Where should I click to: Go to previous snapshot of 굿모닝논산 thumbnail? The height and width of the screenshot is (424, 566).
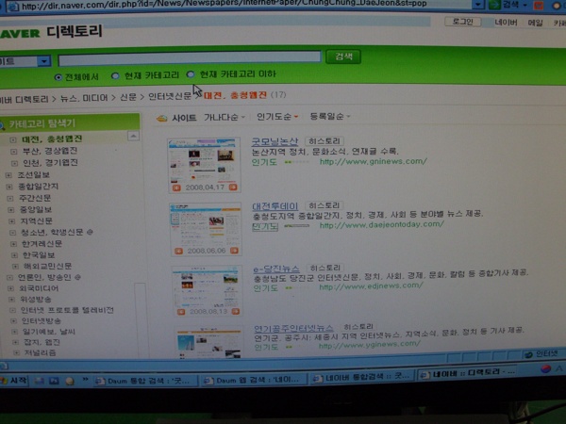coord(176,188)
